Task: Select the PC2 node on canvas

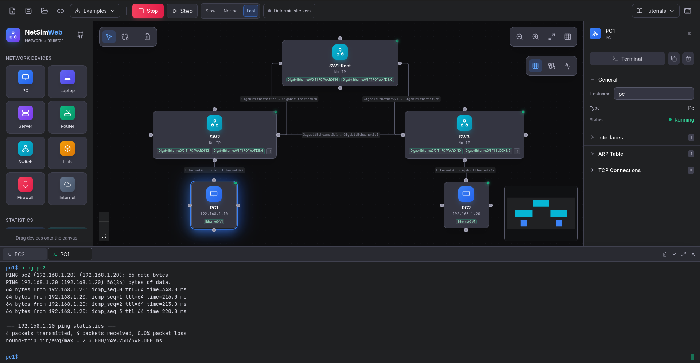Action: point(466,205)
